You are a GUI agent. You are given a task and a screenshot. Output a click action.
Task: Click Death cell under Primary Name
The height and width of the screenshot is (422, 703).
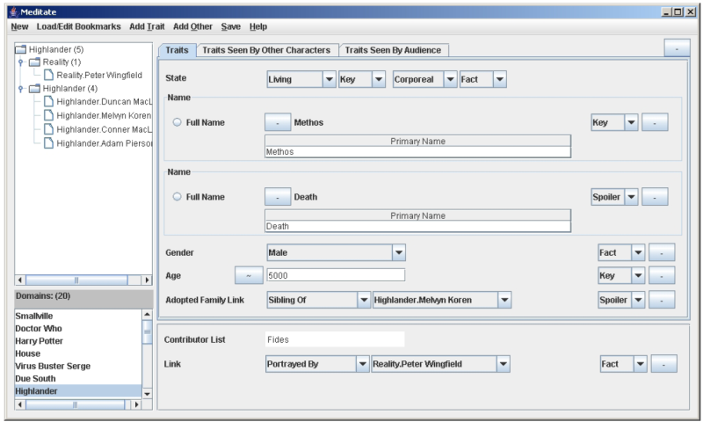[417, 227]
